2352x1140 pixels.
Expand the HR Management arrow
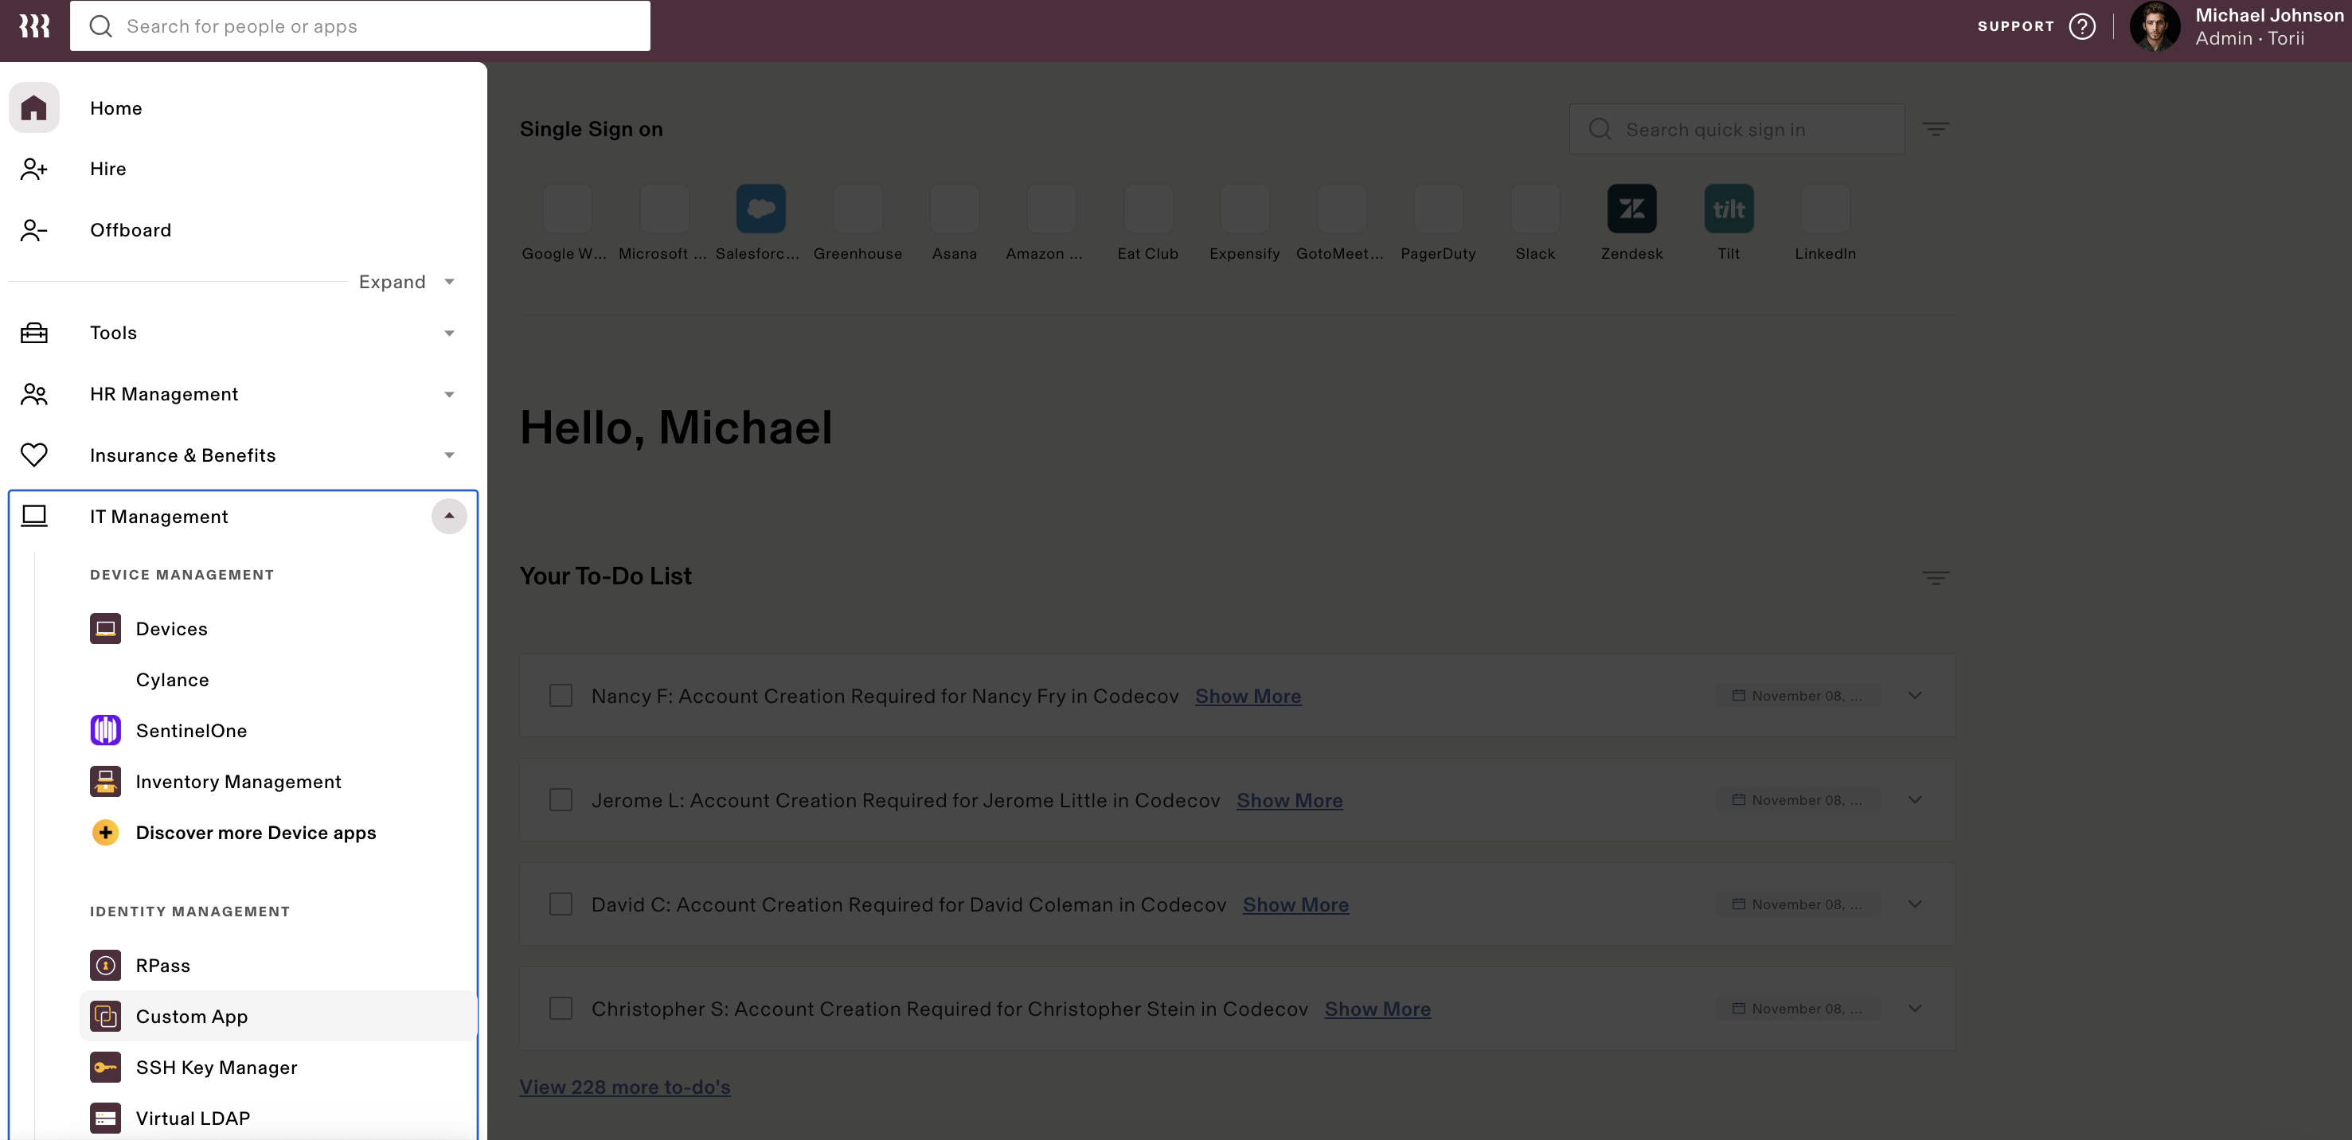point(449,394)
